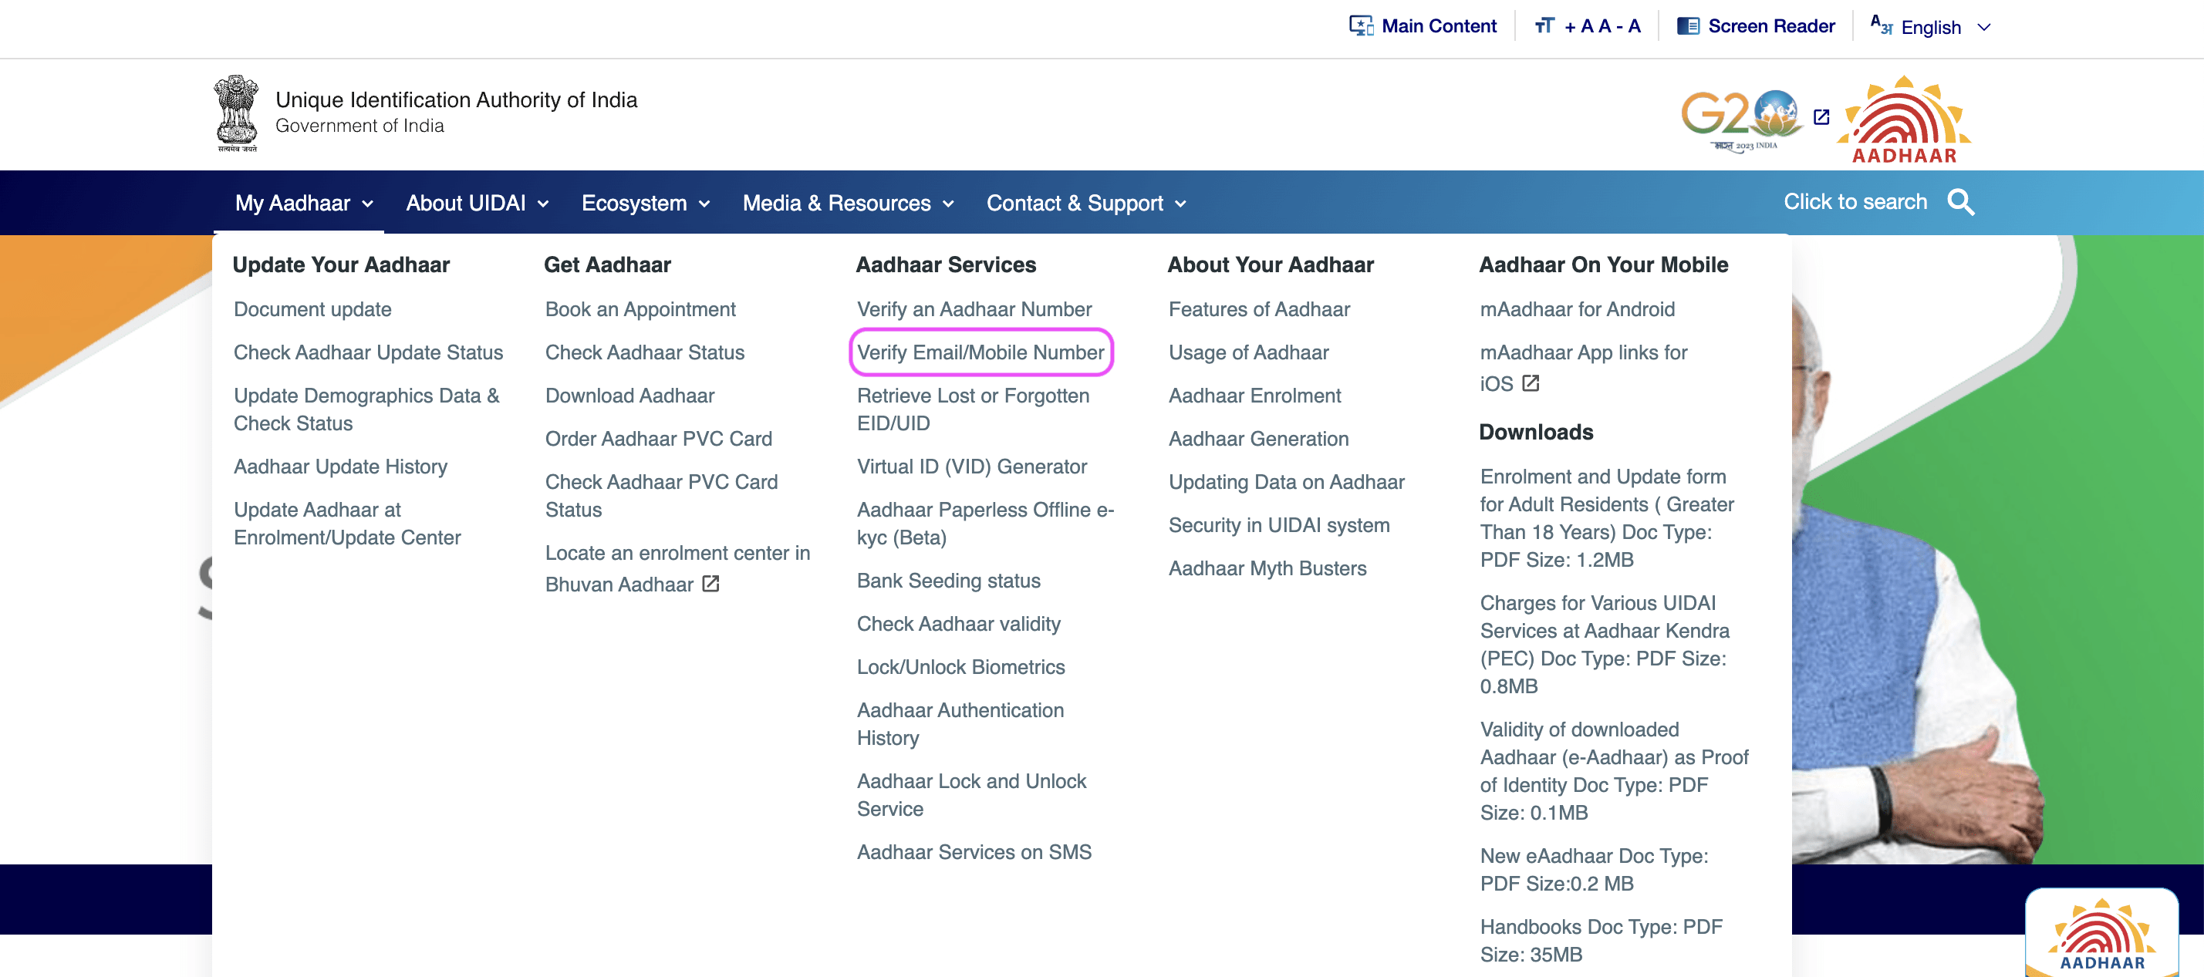This screenshot has height=977, width=2204.
Task: Open Updating Data on Aadhaar
Action: (x=1286, y=482)
